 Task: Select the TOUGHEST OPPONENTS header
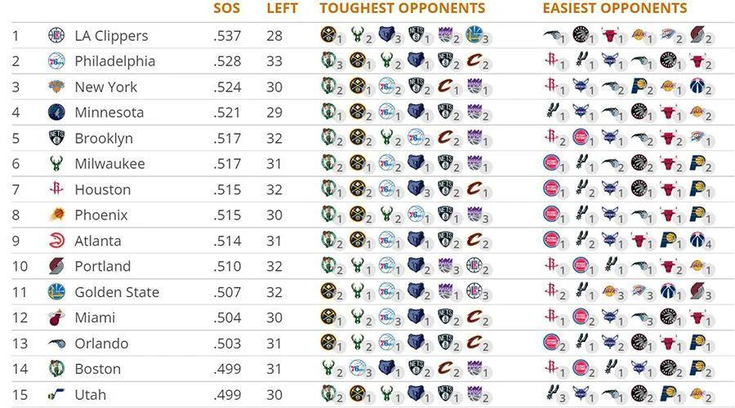[x=402, y=9]
